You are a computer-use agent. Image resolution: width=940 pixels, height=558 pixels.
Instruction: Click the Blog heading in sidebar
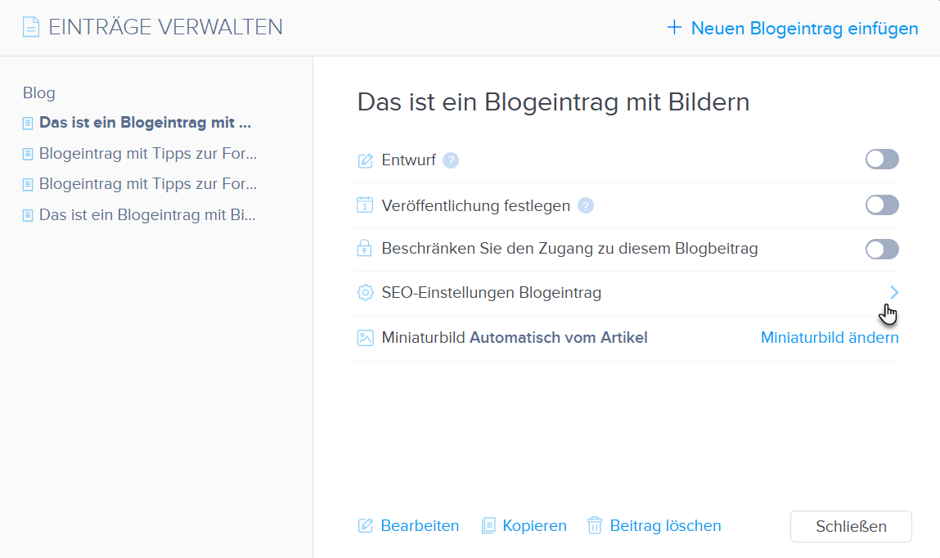point(39,93)
